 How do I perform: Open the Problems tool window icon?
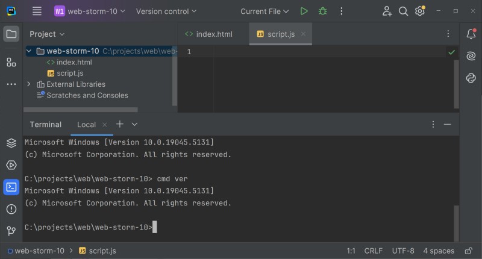pyautogui.click(x=11, y=209)
